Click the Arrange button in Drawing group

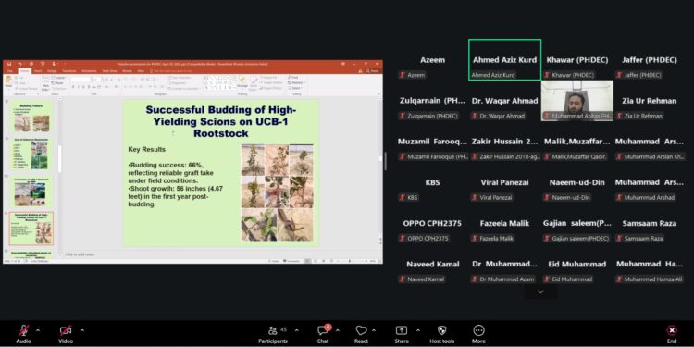tap(242, 82)
